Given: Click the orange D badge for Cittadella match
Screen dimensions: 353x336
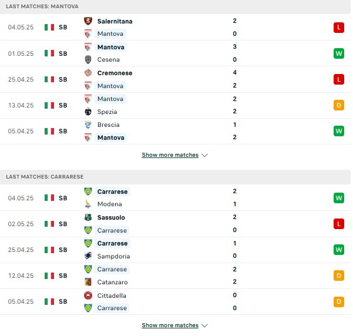Looking at the screenshot, I should 338,301.
